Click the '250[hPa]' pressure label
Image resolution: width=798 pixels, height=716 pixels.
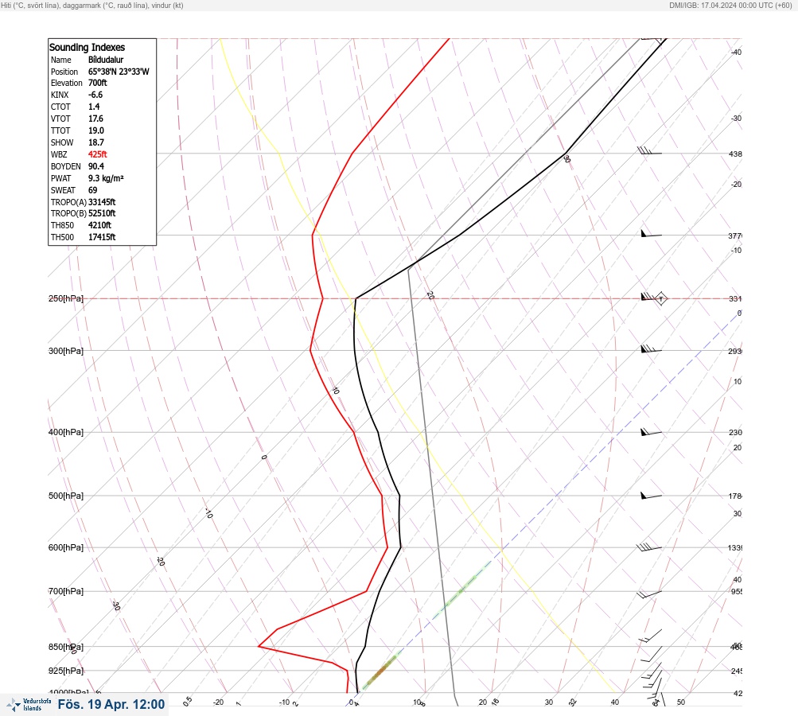click(x=66, y=298)
